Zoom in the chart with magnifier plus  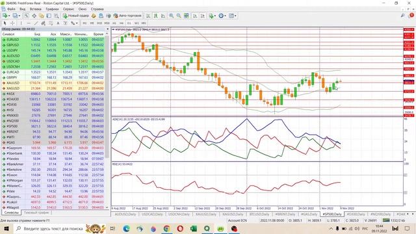tap(172, 16)
